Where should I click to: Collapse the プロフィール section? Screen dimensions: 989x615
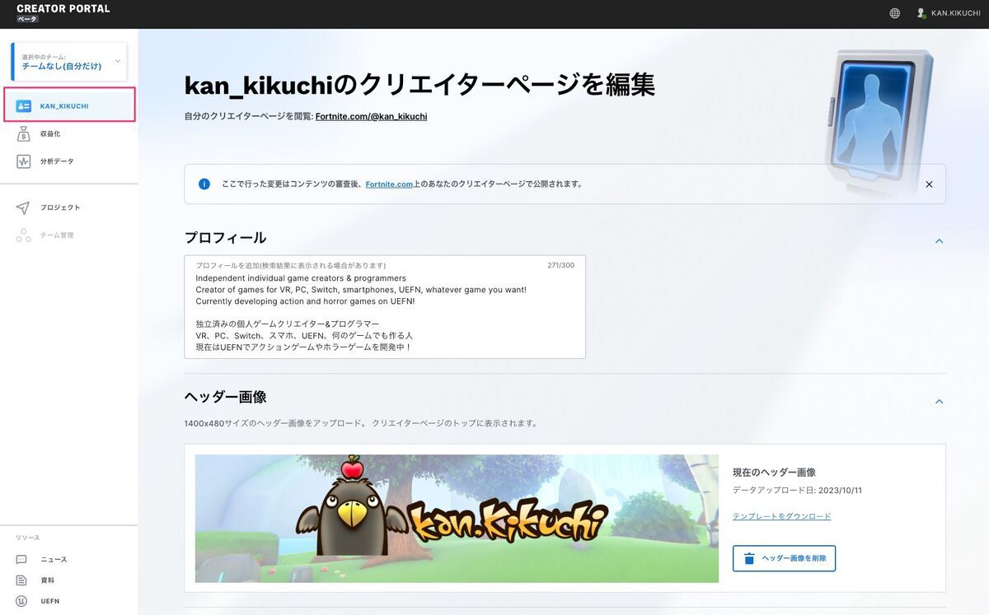pos(939,241)
